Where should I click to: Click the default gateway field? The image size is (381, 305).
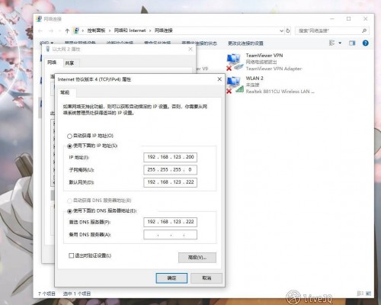[x=170, y=182]
